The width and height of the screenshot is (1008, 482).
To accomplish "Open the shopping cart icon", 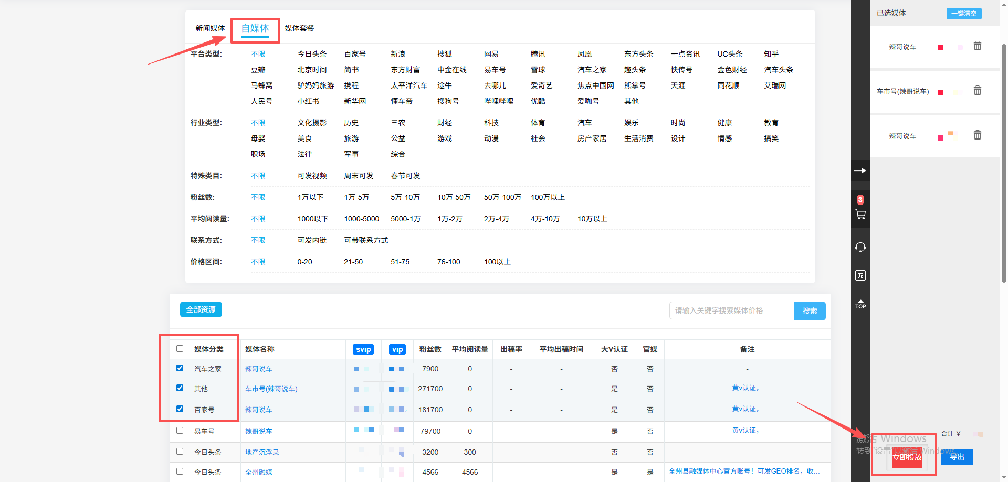I will tap(860, 215).
